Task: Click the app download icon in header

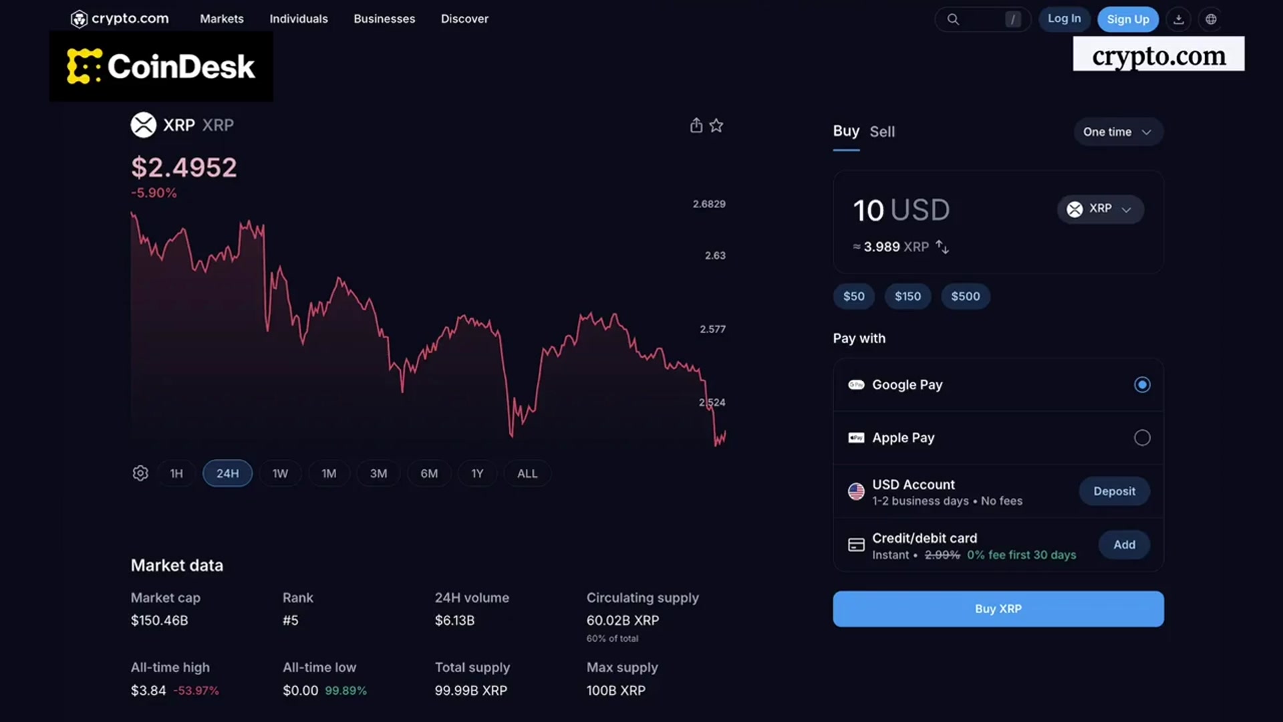Action: pyautogui.click(x=1178, y=19)
